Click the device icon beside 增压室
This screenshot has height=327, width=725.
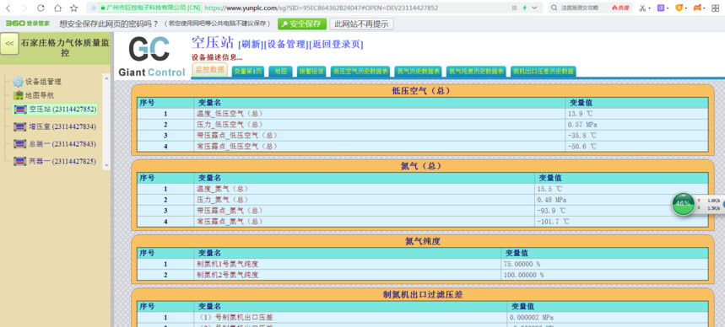pyautogui.click(x=20, y=126)
